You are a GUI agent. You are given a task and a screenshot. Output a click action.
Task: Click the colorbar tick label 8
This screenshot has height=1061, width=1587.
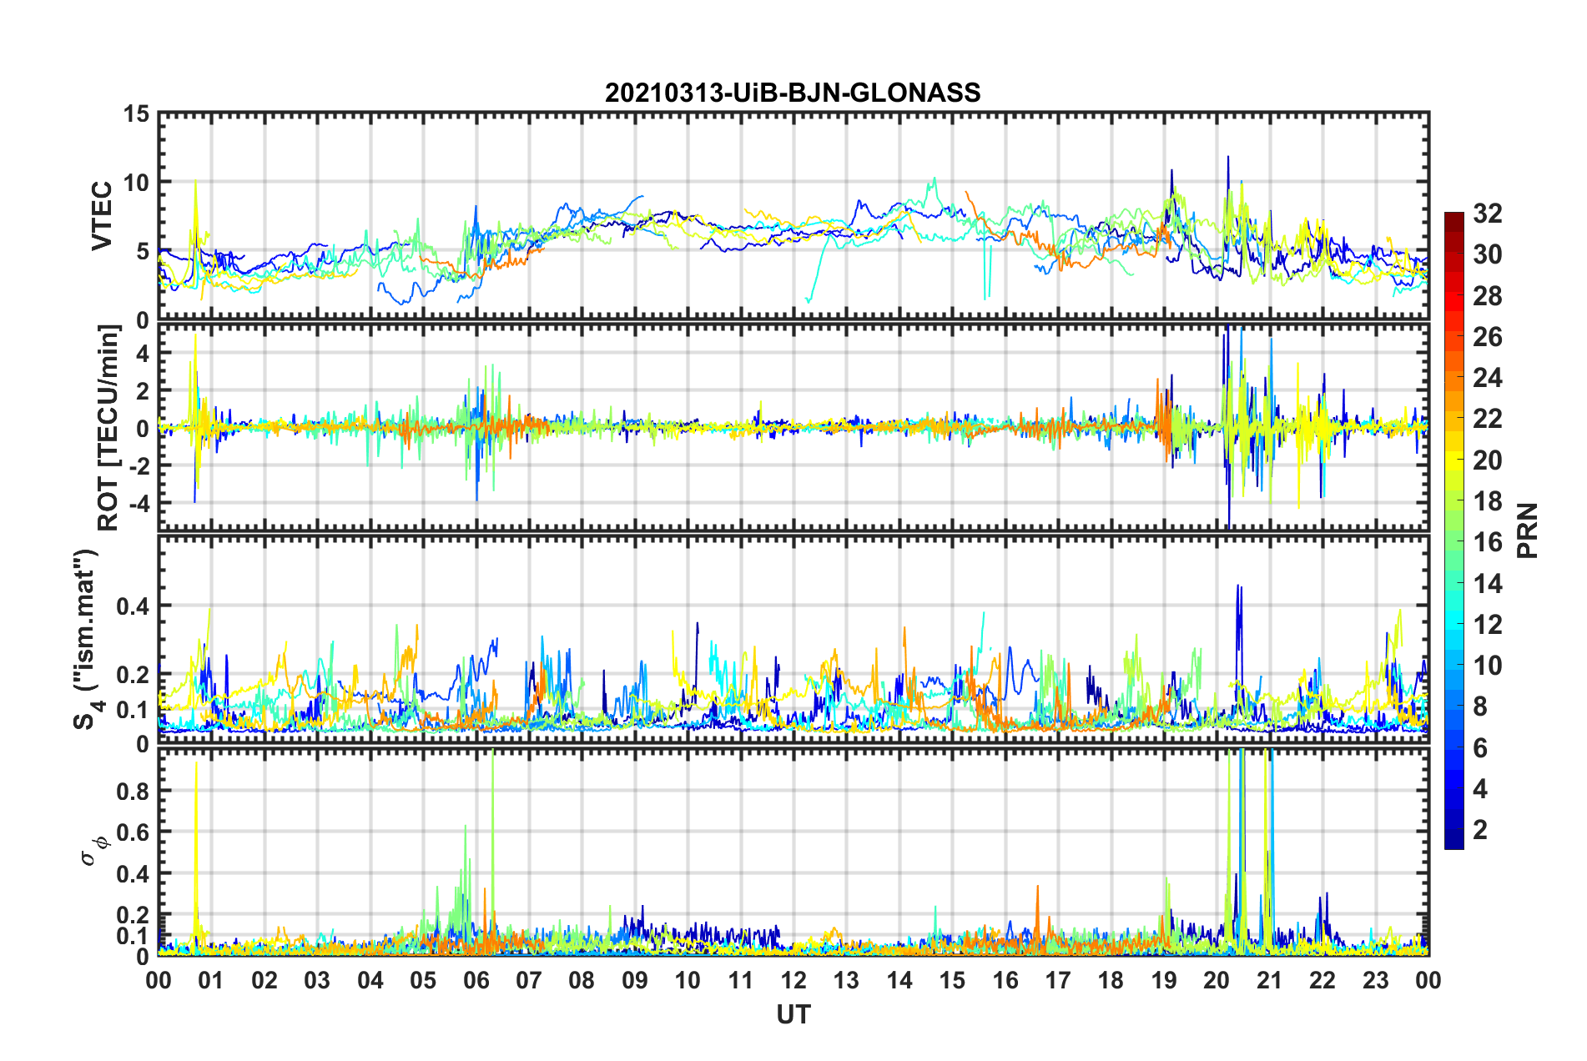click(x=1480, y=706)
